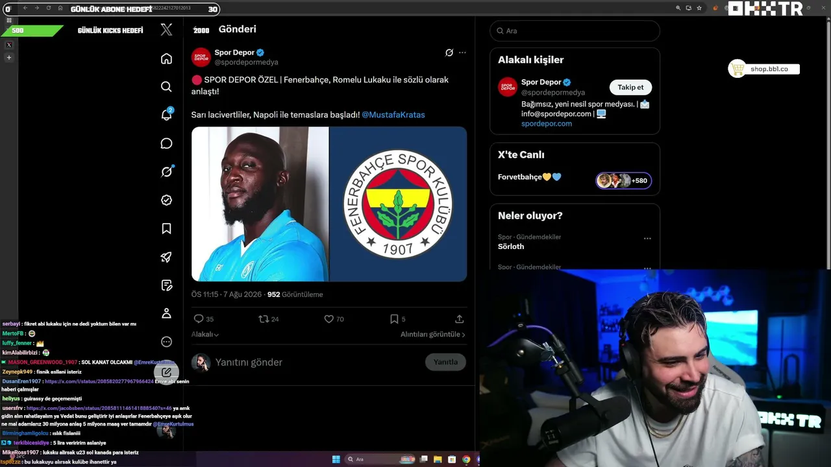The width and height of the screenshot is (831, 467).
Task: Click the repost icon with 24 reposts
Action: [264, 319]
